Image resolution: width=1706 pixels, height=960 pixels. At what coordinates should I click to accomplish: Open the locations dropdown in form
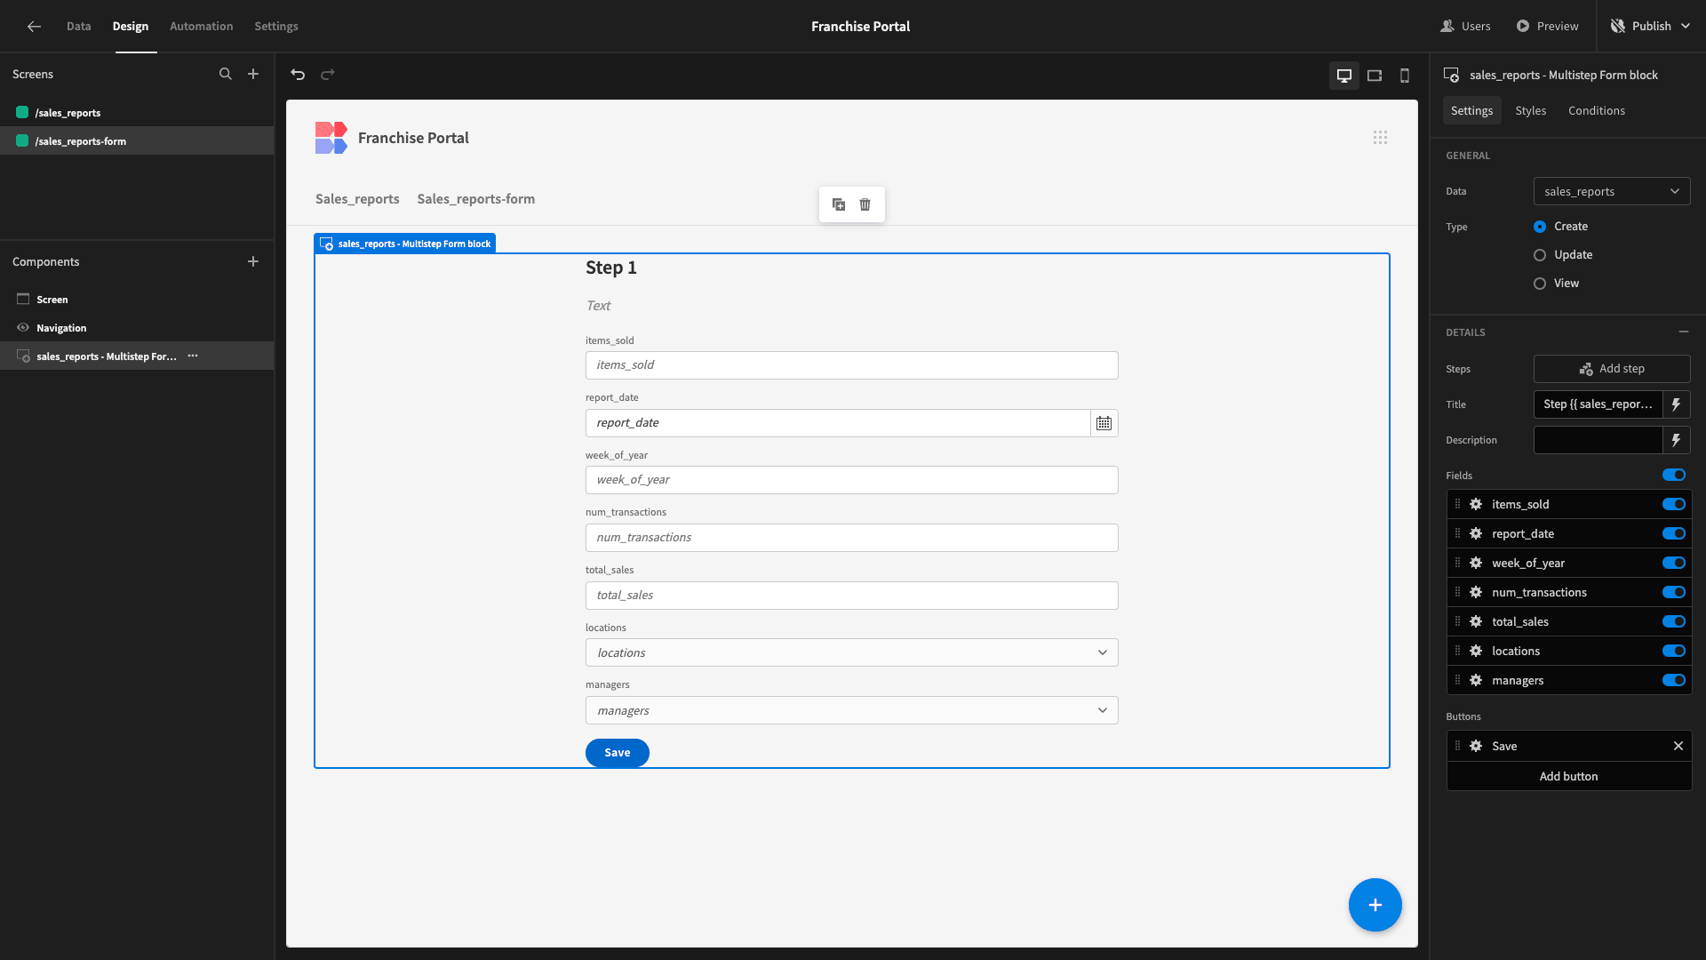click(851, 653)
